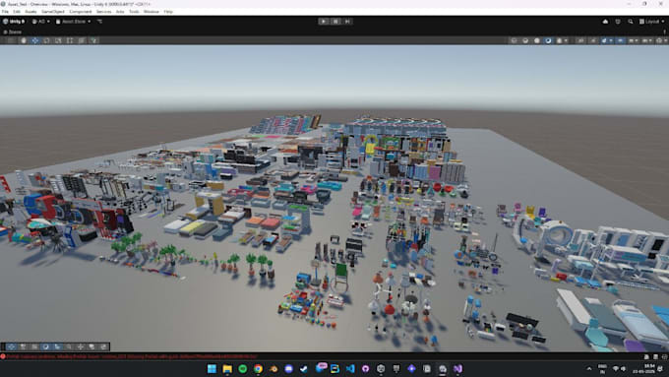The width and height of the screenshot is (669, 377).
Task: Show hidden system tray icons chevron
Action: click(x=589, y=368)
